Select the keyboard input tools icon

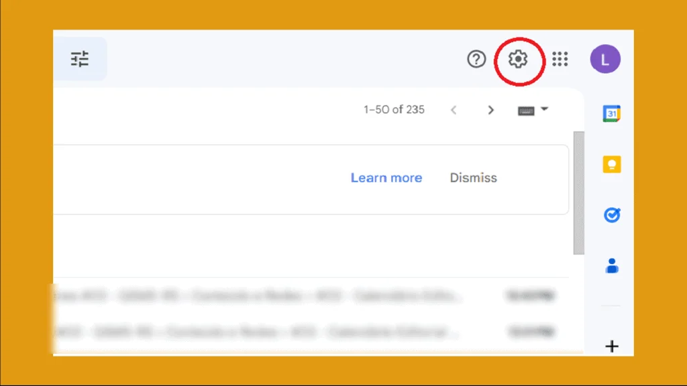coord(527,110)
